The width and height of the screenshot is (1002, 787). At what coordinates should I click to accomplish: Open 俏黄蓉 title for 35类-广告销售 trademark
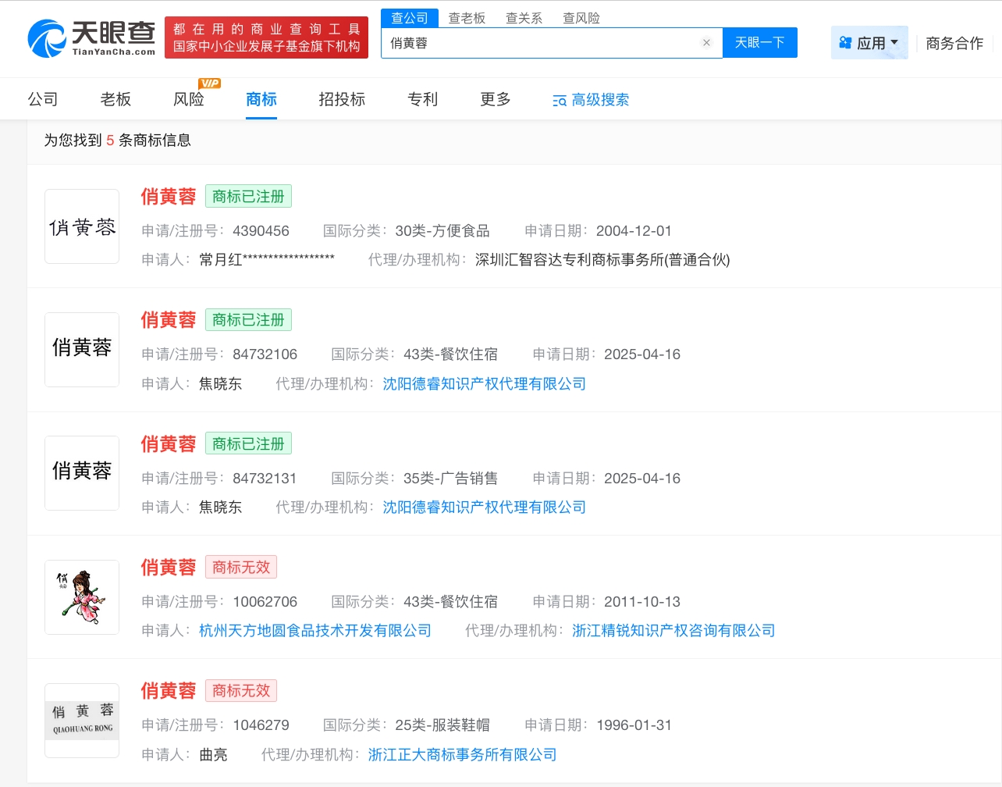coord(169,443)
